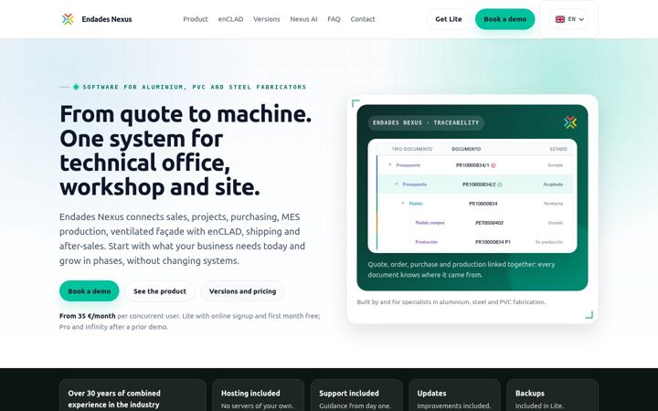Open the Nexus AI menu item
This screenshot has height=411, width=658.
303,19
